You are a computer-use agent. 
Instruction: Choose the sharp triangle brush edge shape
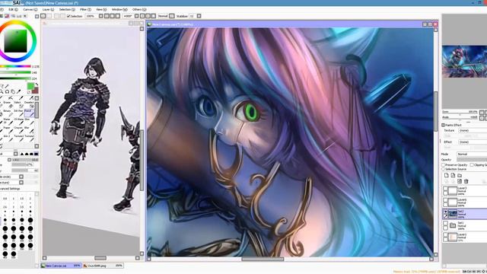click(22, 154)
